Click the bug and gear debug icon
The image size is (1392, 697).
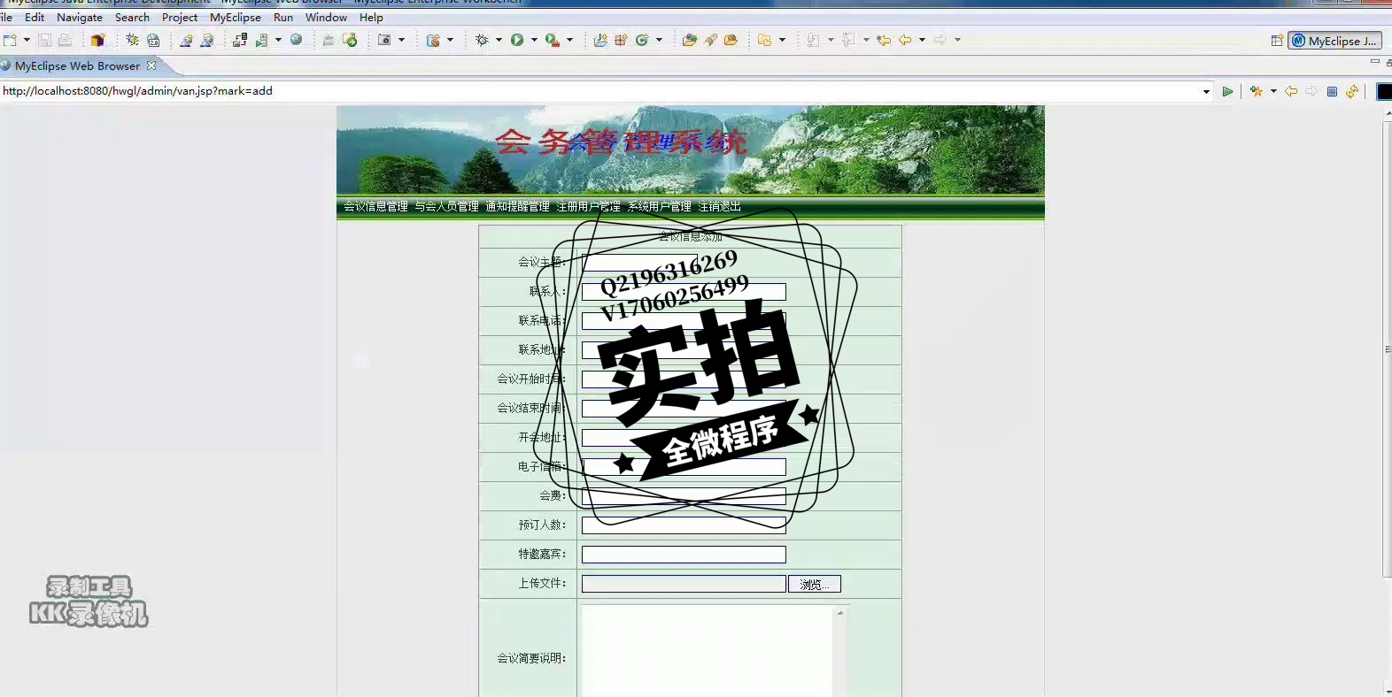pyautogui.click(x=132, y=40)
